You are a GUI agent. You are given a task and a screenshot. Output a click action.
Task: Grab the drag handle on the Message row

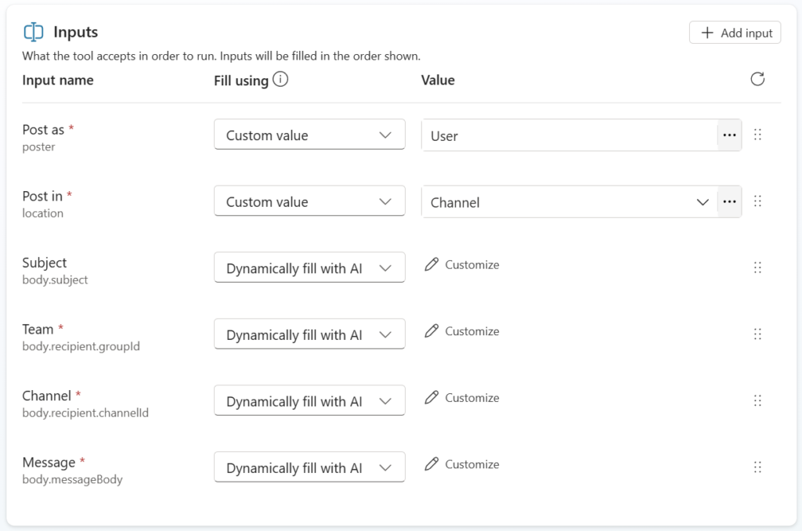pyautogui.click(x=757, y=467)
